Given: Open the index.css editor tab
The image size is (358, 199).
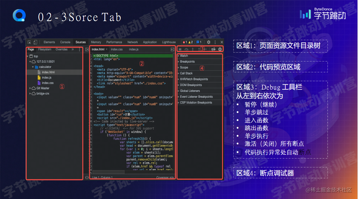Looking at the screenshot, I should tap(117, 49).
